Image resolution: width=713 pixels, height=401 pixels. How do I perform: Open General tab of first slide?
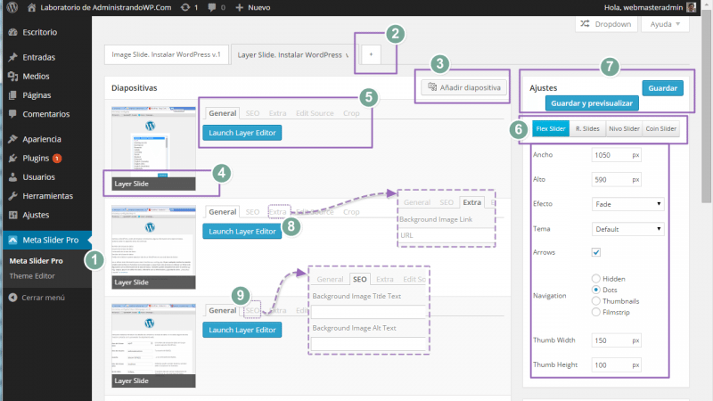pos(222,113)
